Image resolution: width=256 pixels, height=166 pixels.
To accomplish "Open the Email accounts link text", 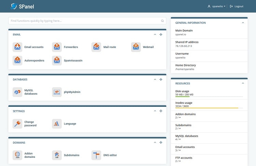I will (x=34, y=47).
